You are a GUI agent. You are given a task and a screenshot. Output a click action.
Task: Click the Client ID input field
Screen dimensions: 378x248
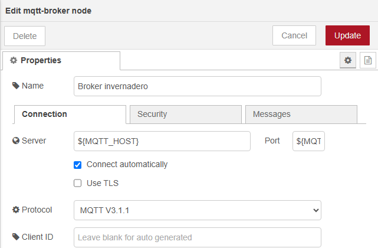pyautogui.click(x=197, y=237)
